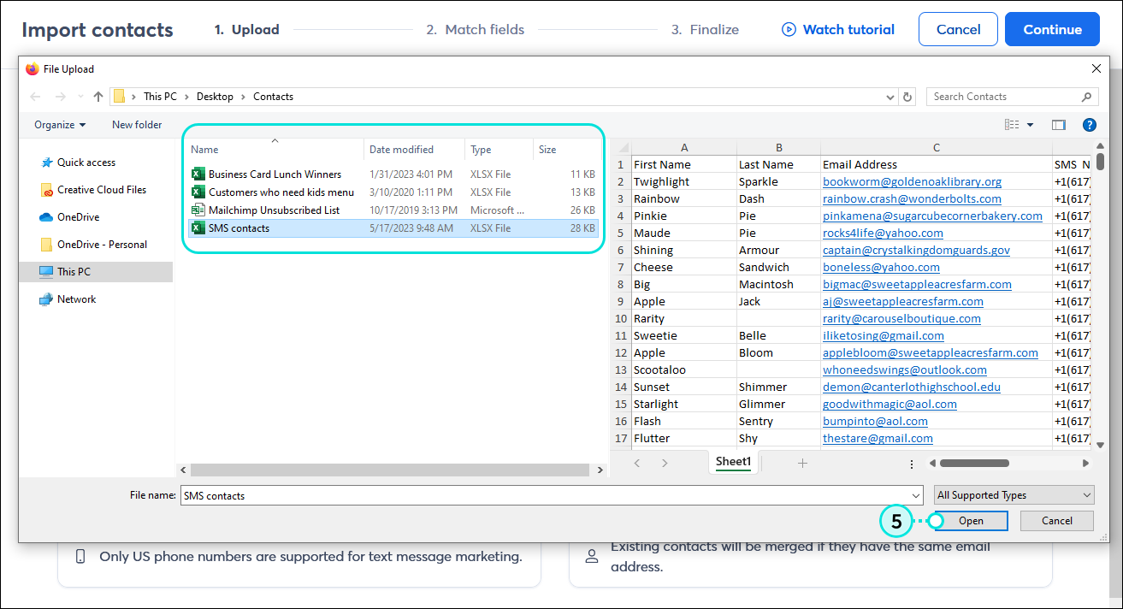Select OneDrive - Personal in sidebar
The image size is (1123, 609).
coord(102,245)
